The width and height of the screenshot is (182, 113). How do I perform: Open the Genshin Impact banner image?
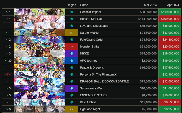40,12
